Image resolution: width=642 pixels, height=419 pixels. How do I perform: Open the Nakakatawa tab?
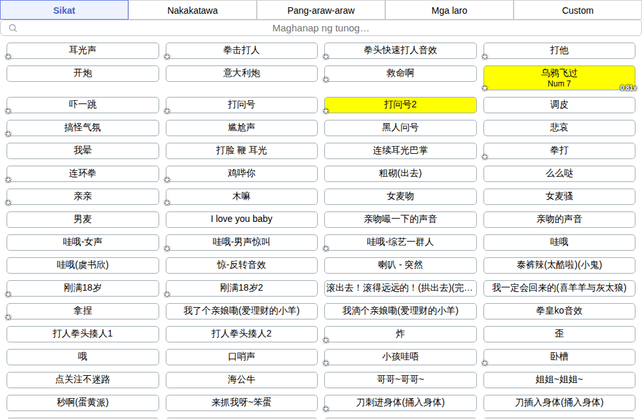[x=193, y=10]
